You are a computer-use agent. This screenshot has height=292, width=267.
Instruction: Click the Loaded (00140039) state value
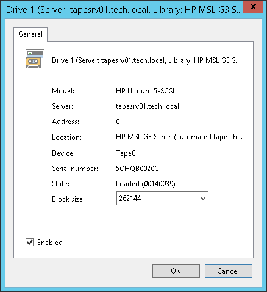(x=146, y=184)
